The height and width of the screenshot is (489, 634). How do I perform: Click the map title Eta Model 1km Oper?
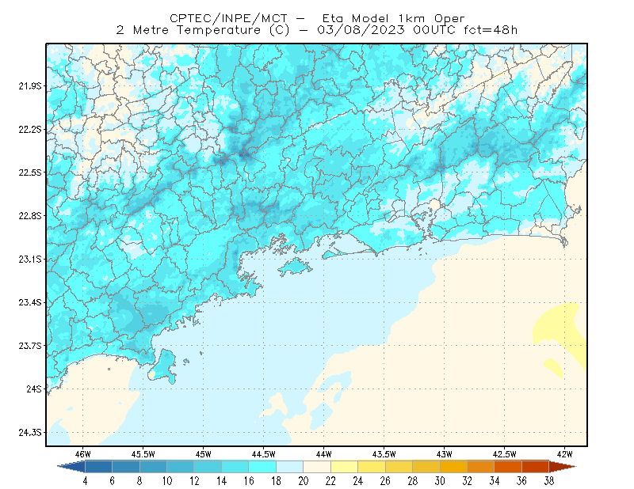tap(393, 18)
